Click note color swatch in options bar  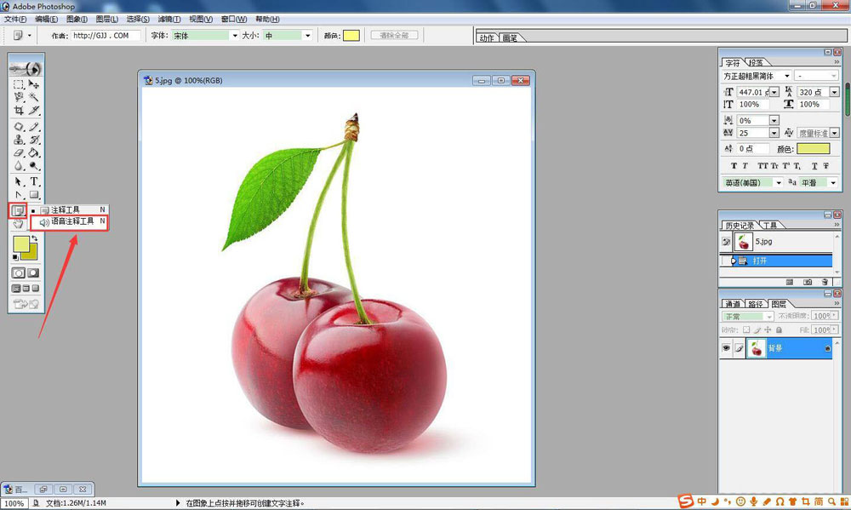pos(351,35)
